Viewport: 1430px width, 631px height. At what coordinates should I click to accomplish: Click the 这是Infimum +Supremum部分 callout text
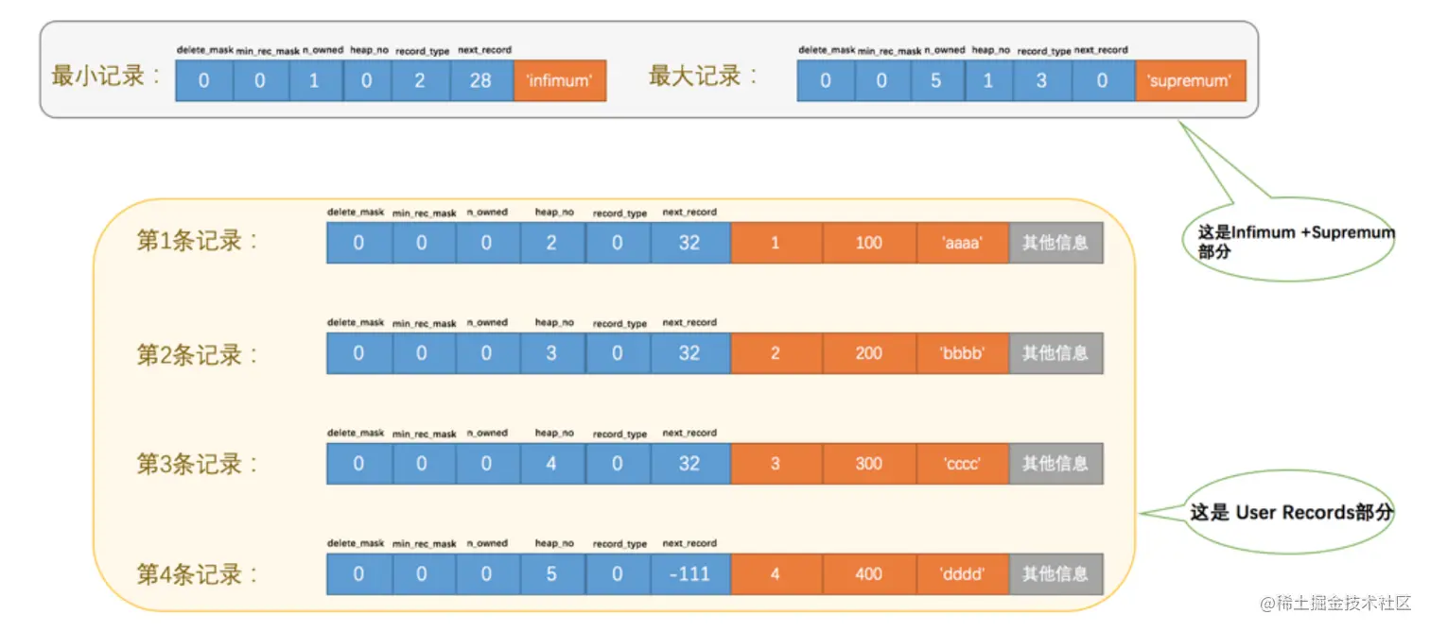point(1296,242)
